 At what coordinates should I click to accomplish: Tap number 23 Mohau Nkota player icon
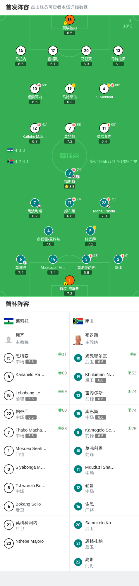(104, 203)
